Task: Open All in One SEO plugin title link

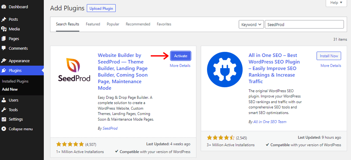Action: click(274, 68)
